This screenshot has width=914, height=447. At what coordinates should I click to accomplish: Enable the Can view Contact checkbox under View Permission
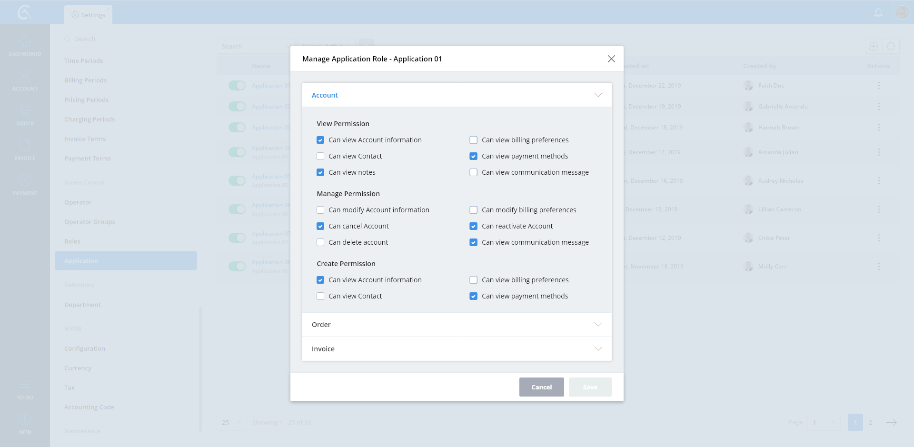coord(320,156)
